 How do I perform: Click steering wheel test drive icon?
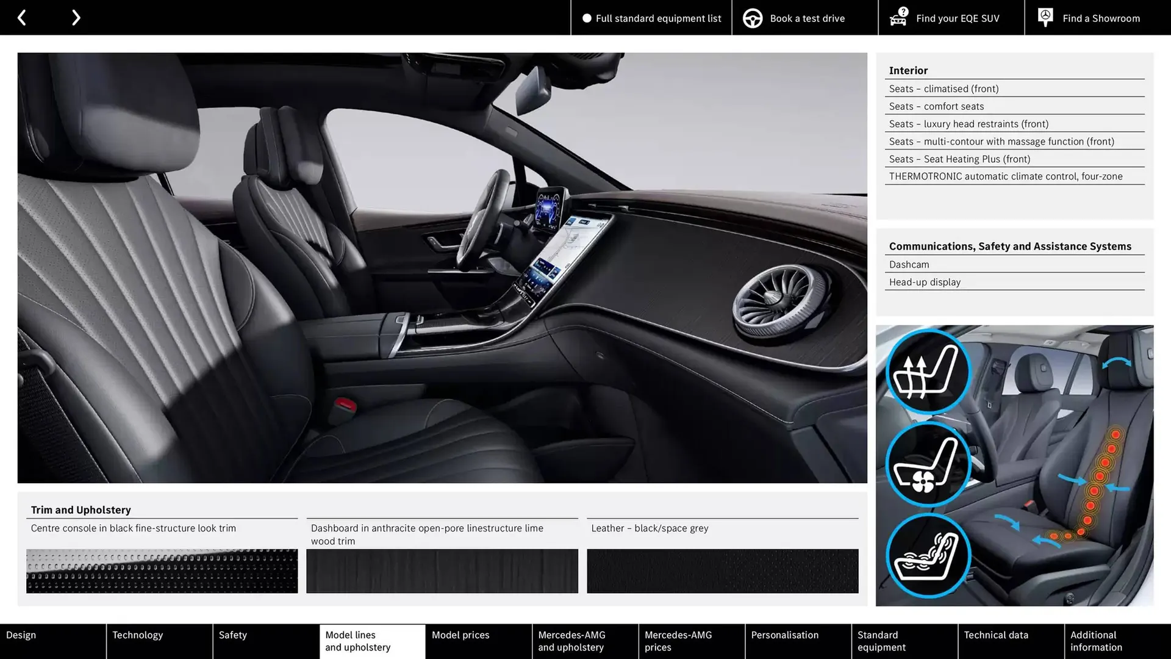click(753, 18)
